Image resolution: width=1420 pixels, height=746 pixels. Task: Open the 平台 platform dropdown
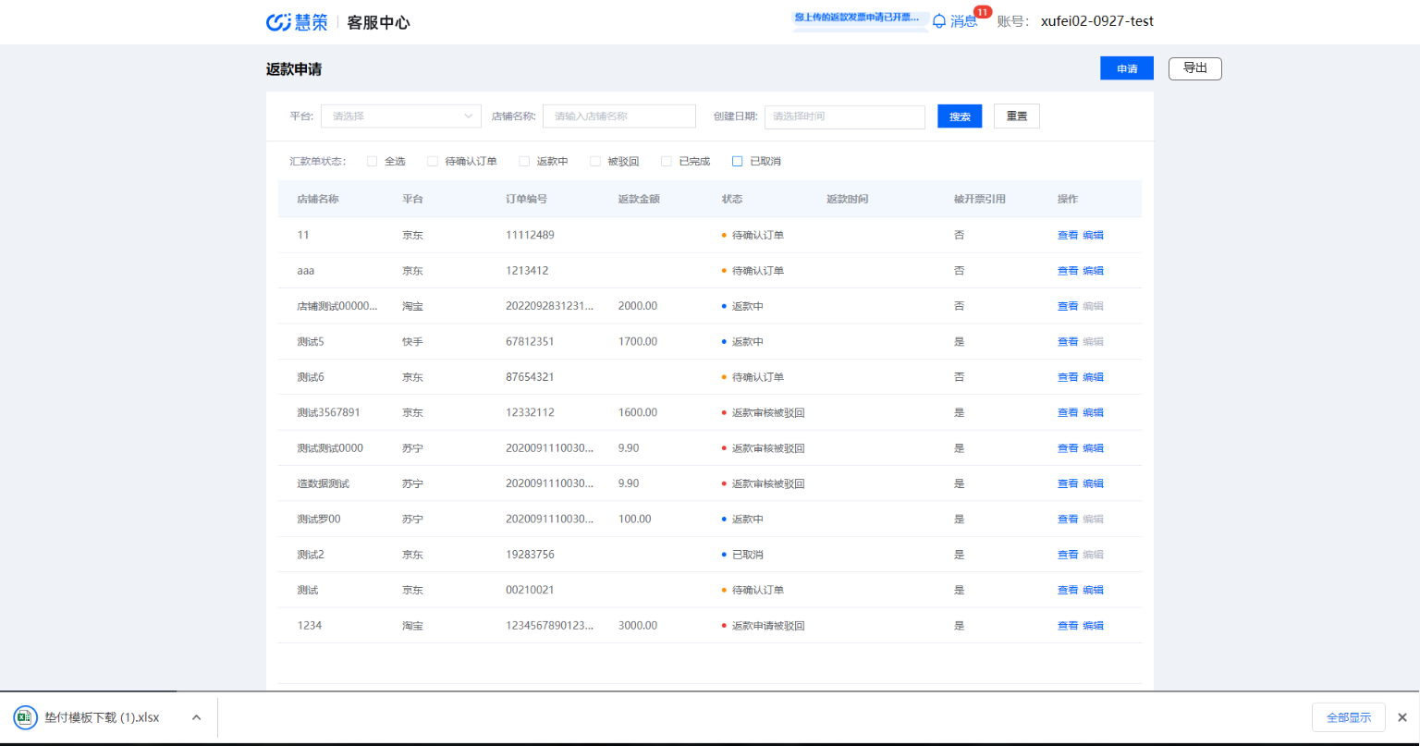tap(401, 116)
